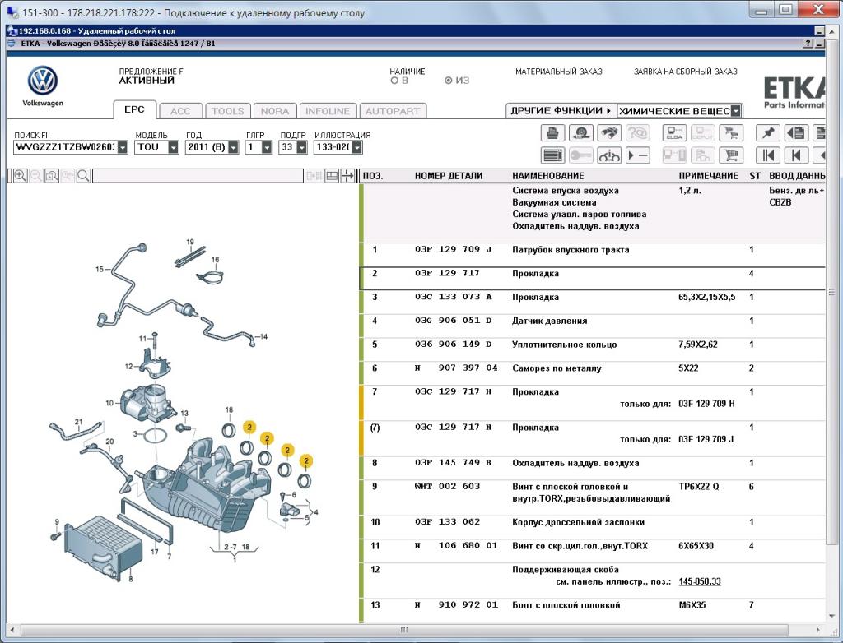Click the double shopping cart icon
This screenshot has width=843, height=643.
(731, 132)
